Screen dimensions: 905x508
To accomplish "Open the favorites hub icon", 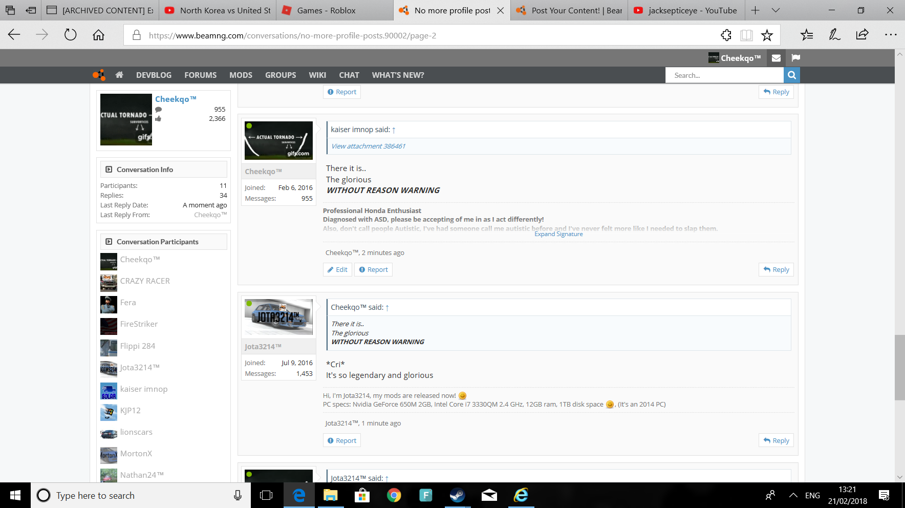I will pos(807,35).
